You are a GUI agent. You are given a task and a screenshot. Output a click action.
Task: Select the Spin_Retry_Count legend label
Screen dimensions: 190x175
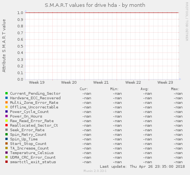coord(28,135)
